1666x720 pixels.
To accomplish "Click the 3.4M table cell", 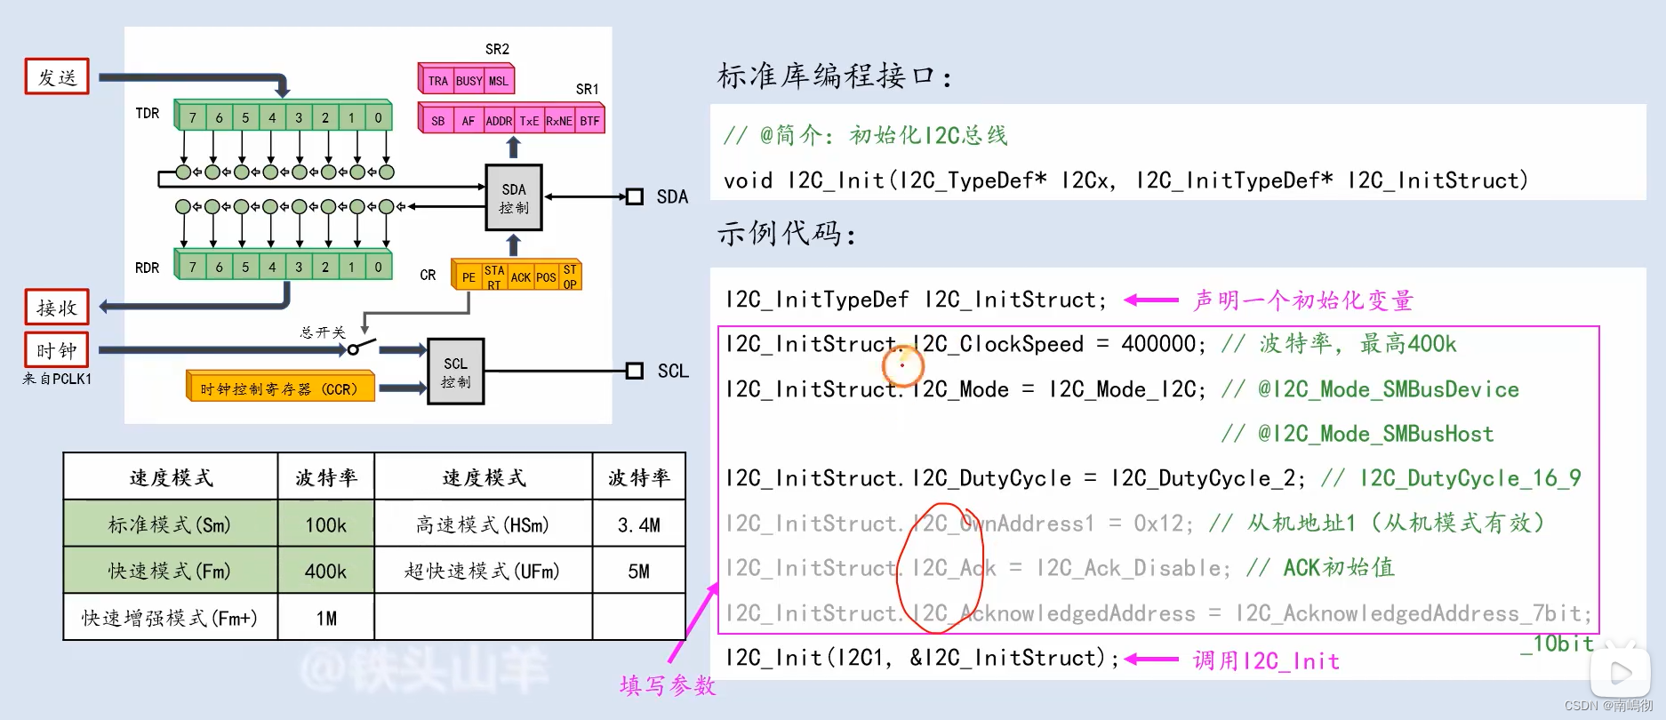I will click(x=638, y=524).
